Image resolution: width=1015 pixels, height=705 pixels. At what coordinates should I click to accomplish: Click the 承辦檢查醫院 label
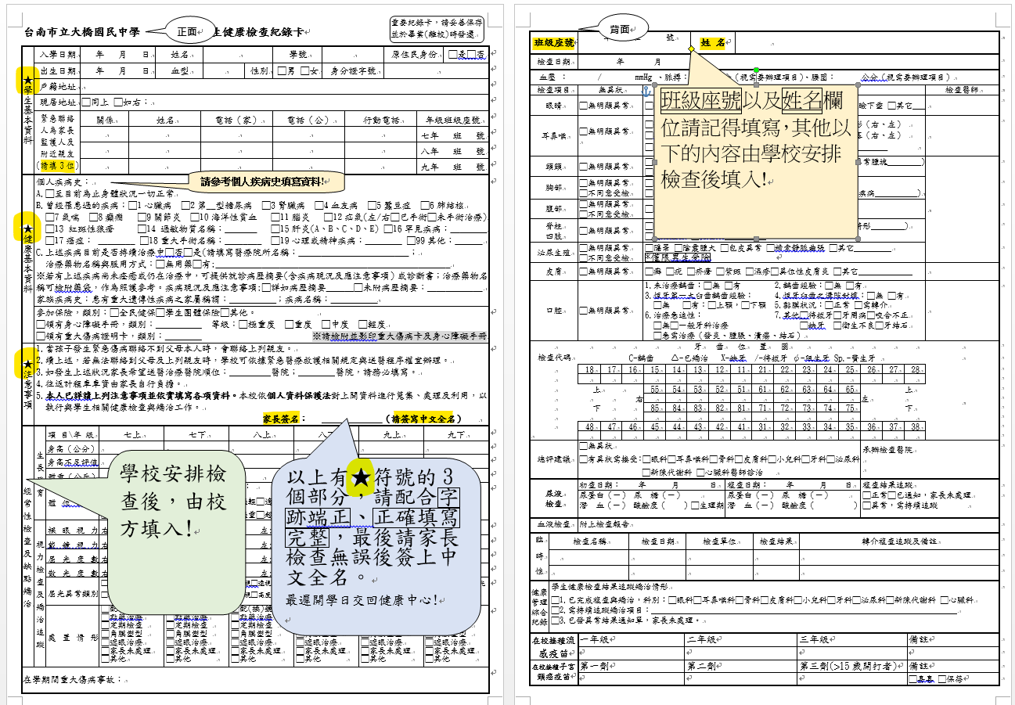[x=887, y=451]
